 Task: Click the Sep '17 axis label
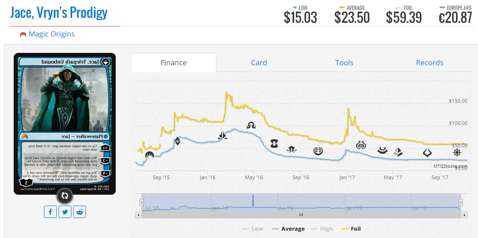click(440, 177)
